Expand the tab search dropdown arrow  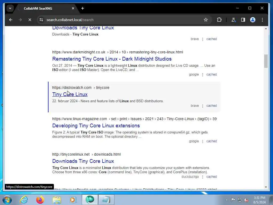pyautogui.click(x=10, y=8)
